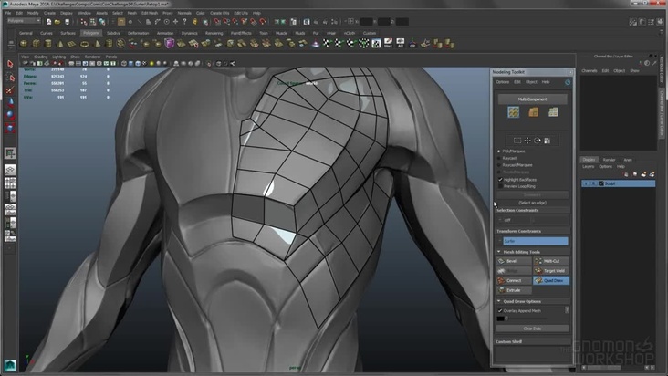Select the Lasso tool in left toolbox
668x376 pixels.
(10, 78)
